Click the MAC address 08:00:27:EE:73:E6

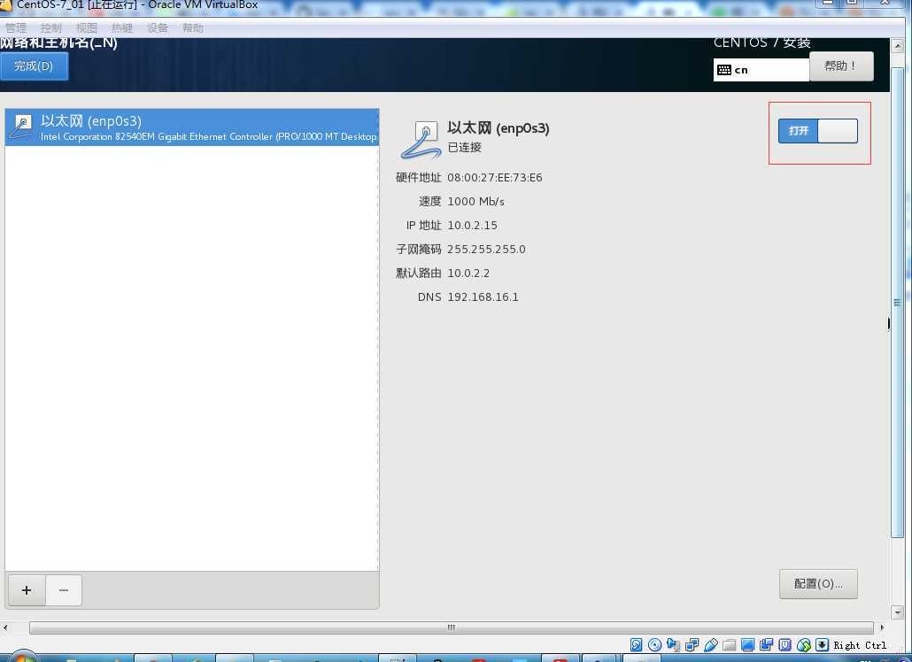point(494,178)
